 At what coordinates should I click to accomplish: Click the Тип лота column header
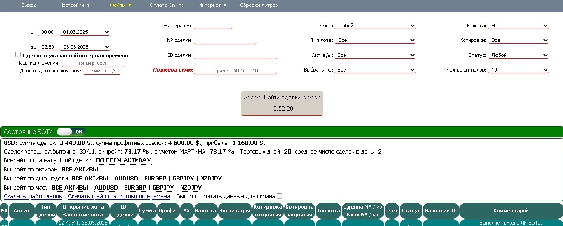[328, 211]
